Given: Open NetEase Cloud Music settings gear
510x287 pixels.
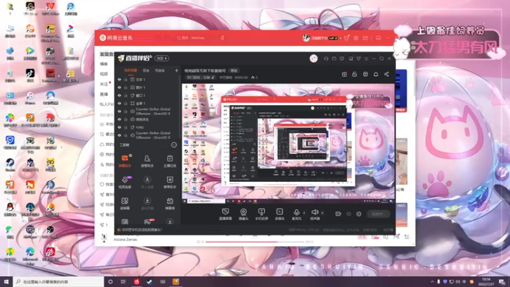Looking at the screenshot, I should coord(356,38).
